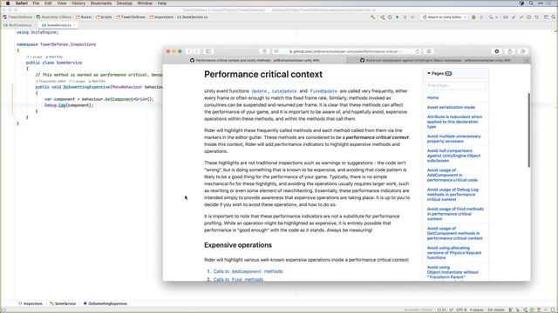Click Rider undo arrow toolbar icon
Viewport: 558px width, 313px height.
(x=537, y=17)
